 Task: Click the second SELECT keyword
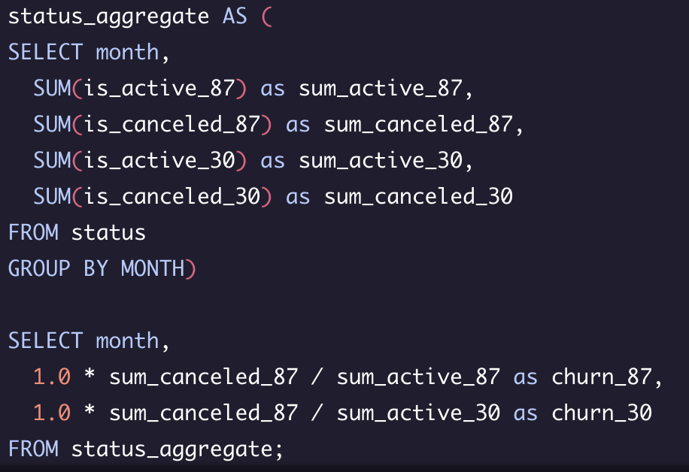click(x=46, y=340)
